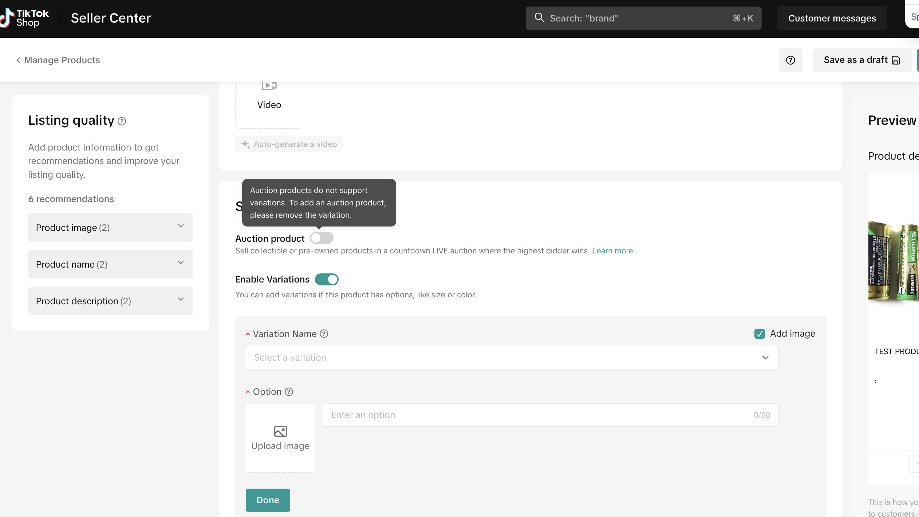The width and height of the screenshot is (919, 517).
Task: Click Upload image picture icon
Action: pos(280,431)
